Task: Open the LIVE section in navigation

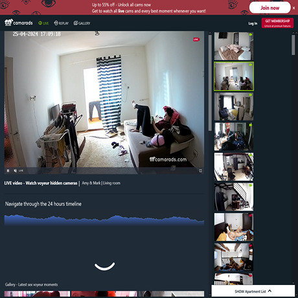Action: point(43,23)
